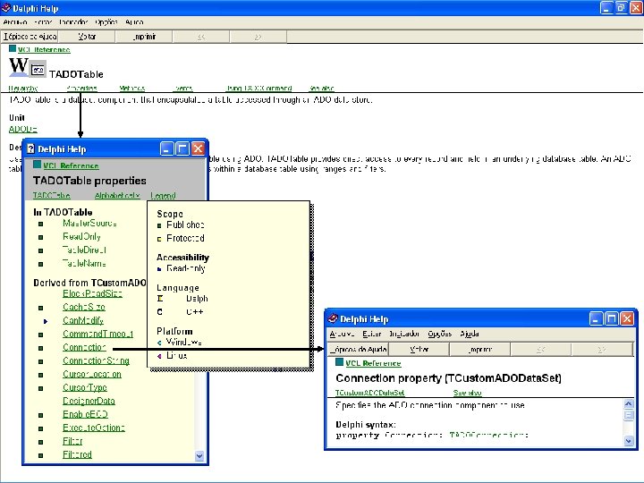
Task: Open the Ajuda menu in the Connection property window
Action: (470, 334)
